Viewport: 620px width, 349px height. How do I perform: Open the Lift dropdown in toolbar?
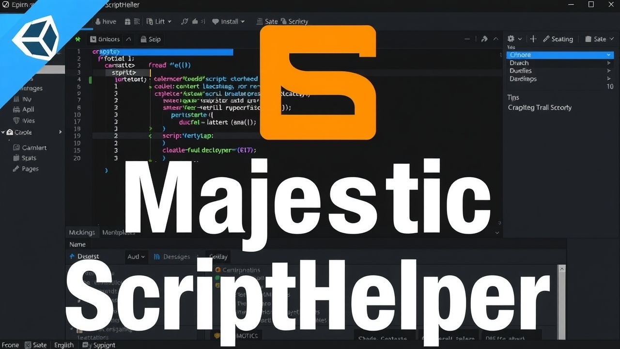(159, 21)
